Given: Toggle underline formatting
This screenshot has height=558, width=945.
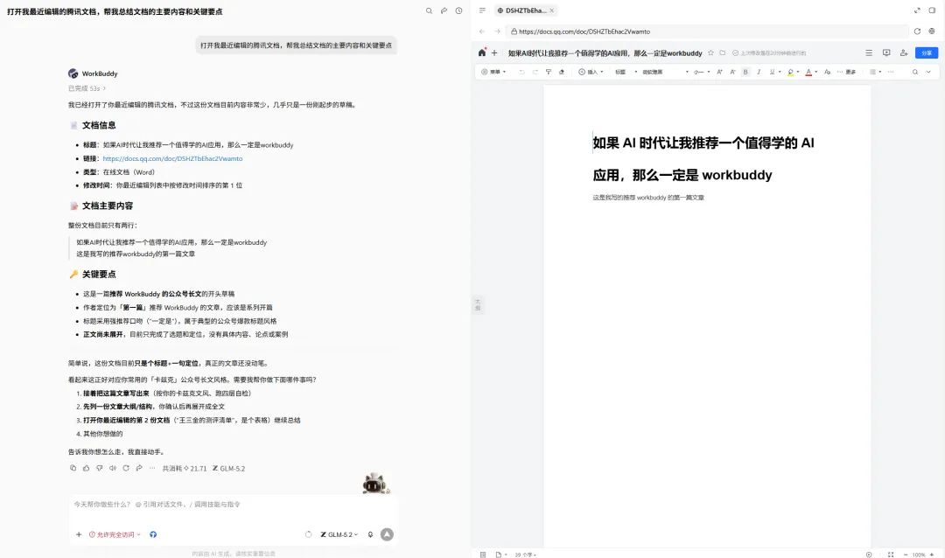Looking at the screenshot, I should click(x=772, y=72).
